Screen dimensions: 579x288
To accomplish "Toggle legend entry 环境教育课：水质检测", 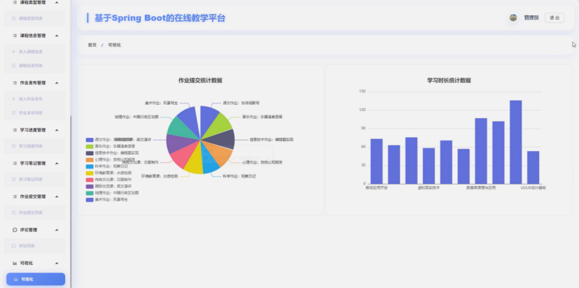I will [109, 173].
